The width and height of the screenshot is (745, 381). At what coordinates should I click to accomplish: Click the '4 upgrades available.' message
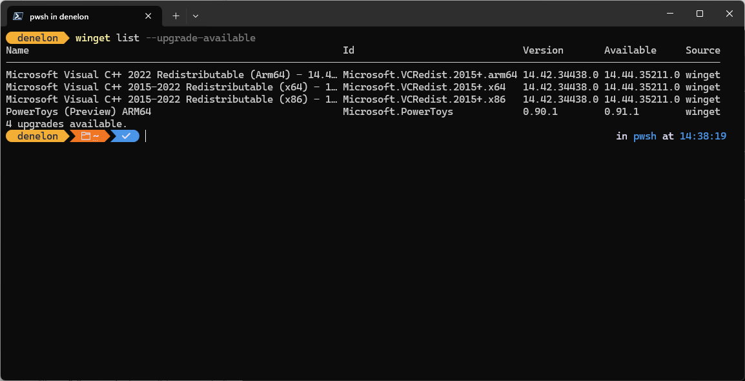[66, 125]
